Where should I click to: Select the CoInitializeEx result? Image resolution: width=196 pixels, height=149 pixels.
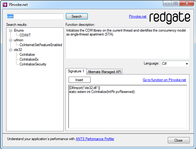pos(29,59)
